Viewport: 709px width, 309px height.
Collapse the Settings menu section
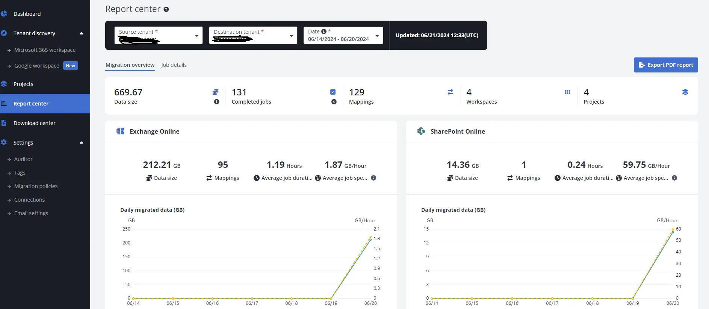[x=81, y=143]
